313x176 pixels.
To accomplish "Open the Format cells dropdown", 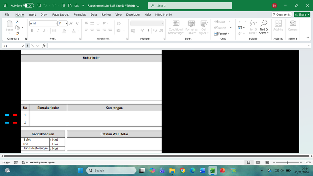I will point(223,34).
